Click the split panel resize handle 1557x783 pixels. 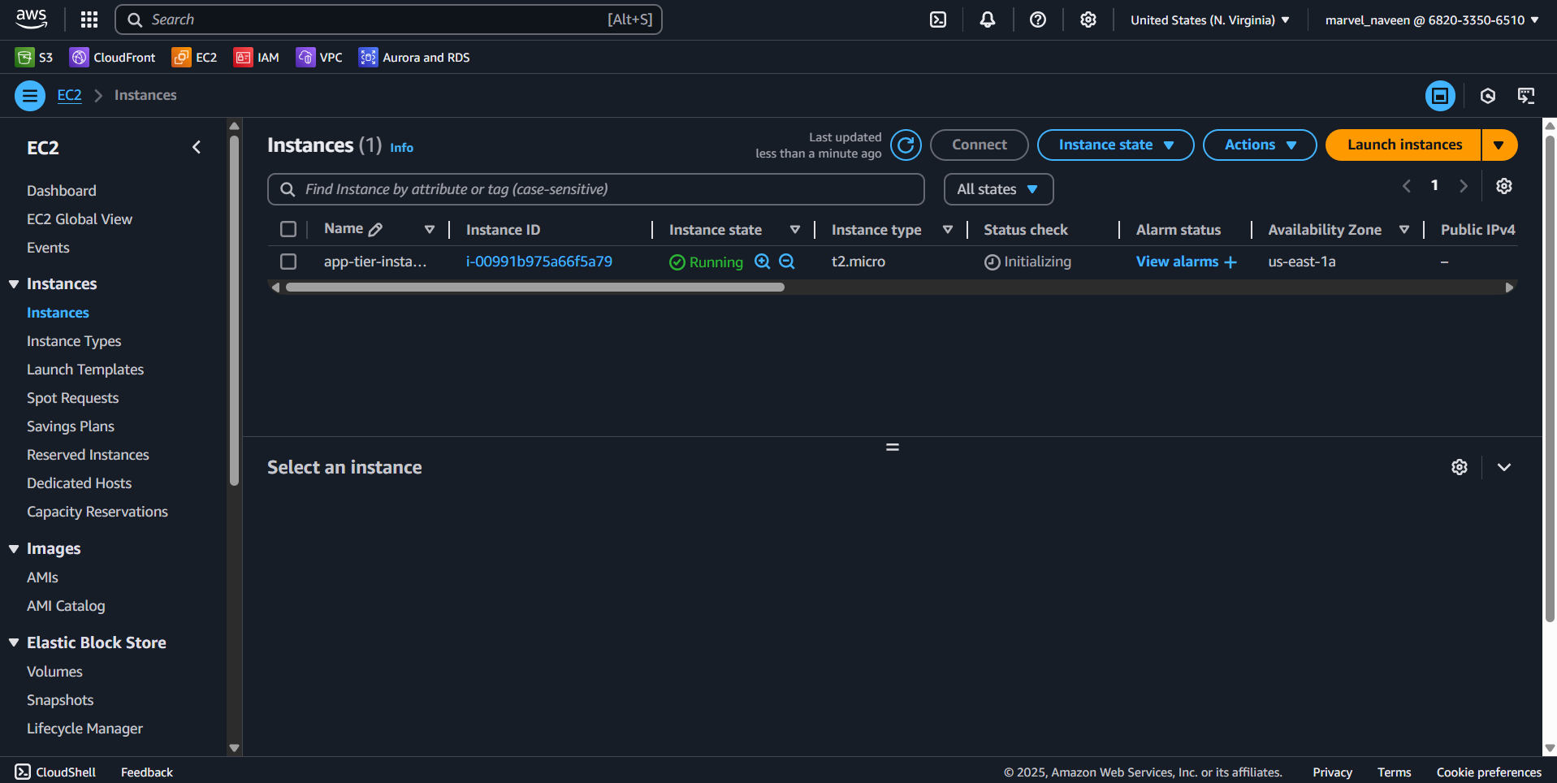click(893, 447)
